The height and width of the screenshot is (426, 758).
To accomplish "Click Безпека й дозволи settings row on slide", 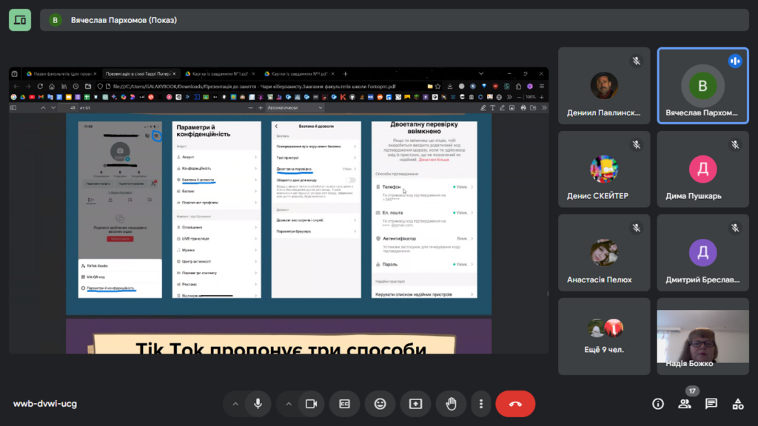I will click(217, 180).
